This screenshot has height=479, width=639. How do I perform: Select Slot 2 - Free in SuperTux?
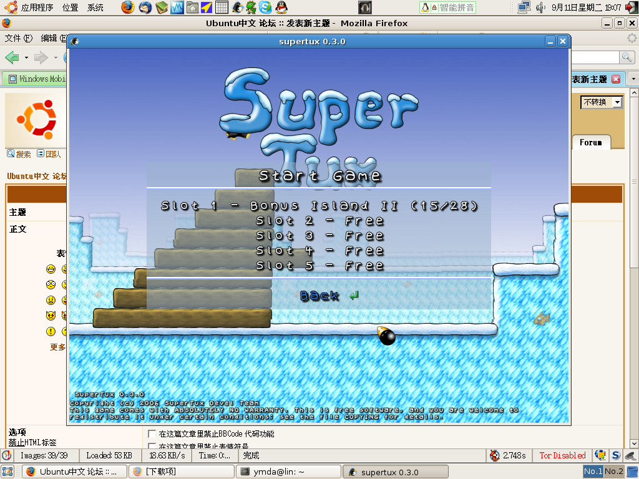319,221
